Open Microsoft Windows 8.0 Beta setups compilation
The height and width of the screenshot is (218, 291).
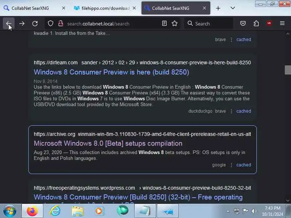click(x=108, y=144)
